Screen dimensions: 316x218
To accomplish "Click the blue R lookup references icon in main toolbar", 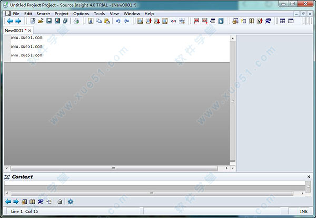I will (x=268, y=21).
